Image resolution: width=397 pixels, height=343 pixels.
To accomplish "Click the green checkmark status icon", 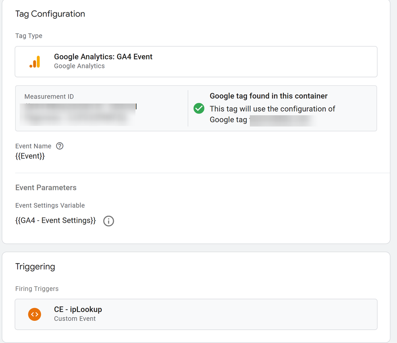I will click(199, 108).
